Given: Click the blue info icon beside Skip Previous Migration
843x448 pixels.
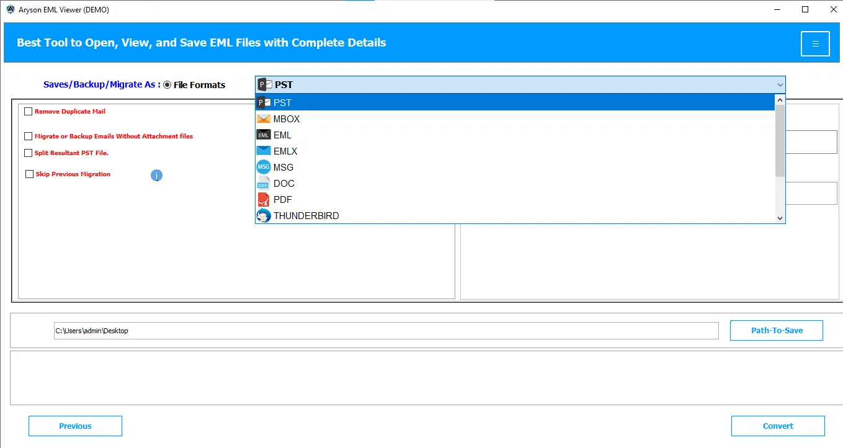Looking at the screenshot, I should (x=156, y=176).
